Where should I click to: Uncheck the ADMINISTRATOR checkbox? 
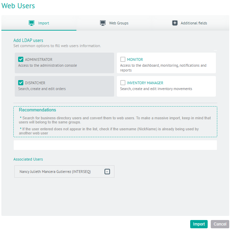(x=21, y=59)
